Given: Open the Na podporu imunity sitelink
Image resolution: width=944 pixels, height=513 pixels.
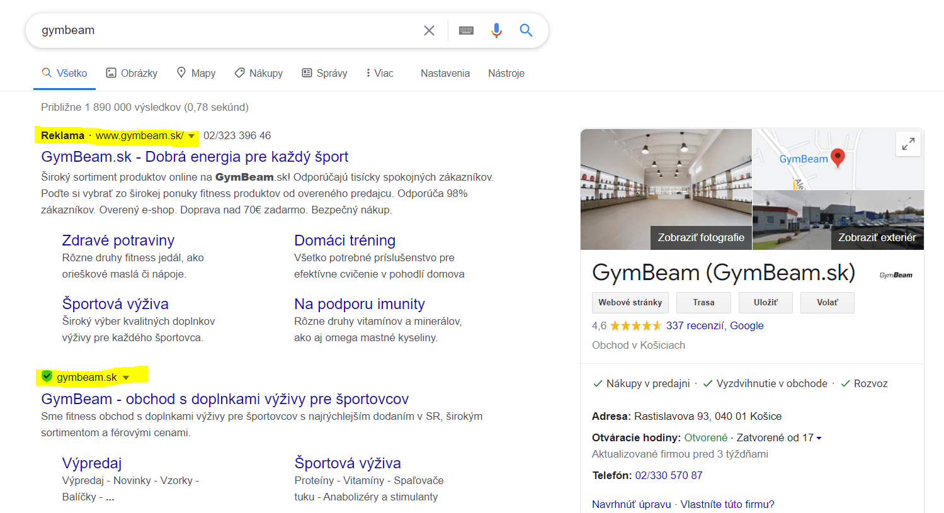Looking at the screenshot, I should (x=360, y=304).
